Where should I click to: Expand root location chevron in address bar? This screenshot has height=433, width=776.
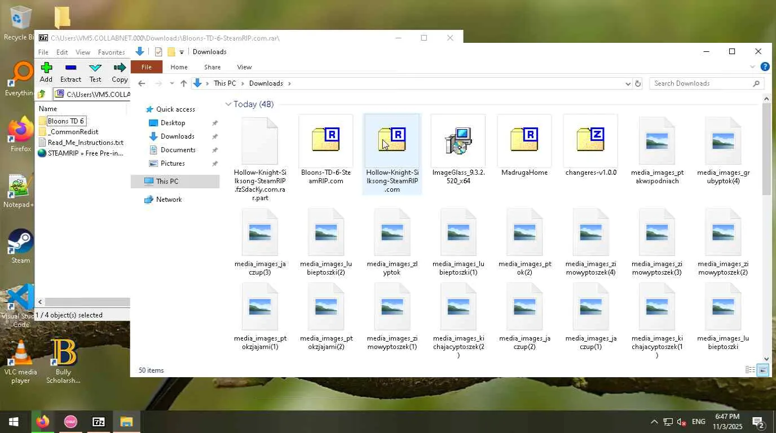(207, 83)
